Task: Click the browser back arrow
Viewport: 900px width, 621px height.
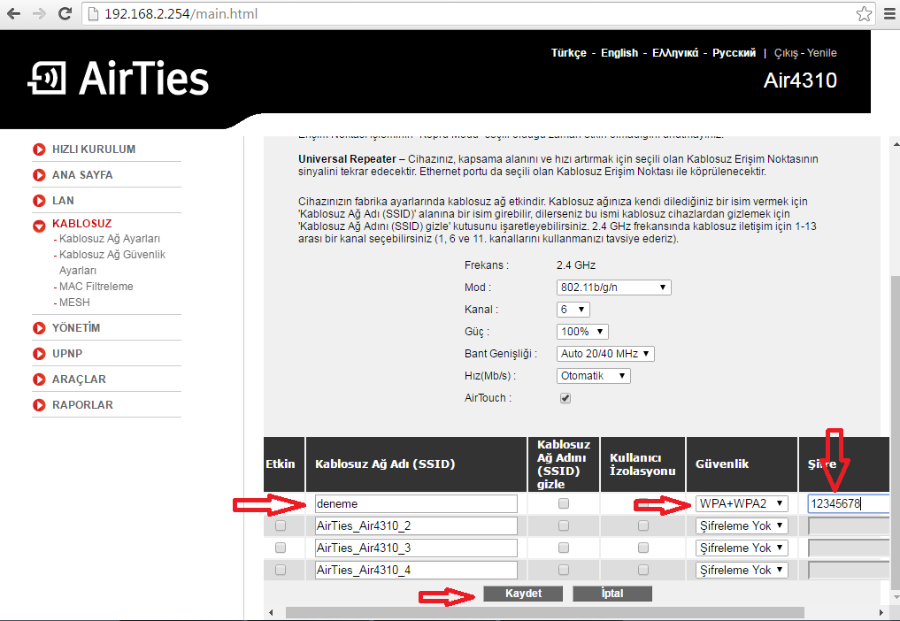Action: point(15,14)
